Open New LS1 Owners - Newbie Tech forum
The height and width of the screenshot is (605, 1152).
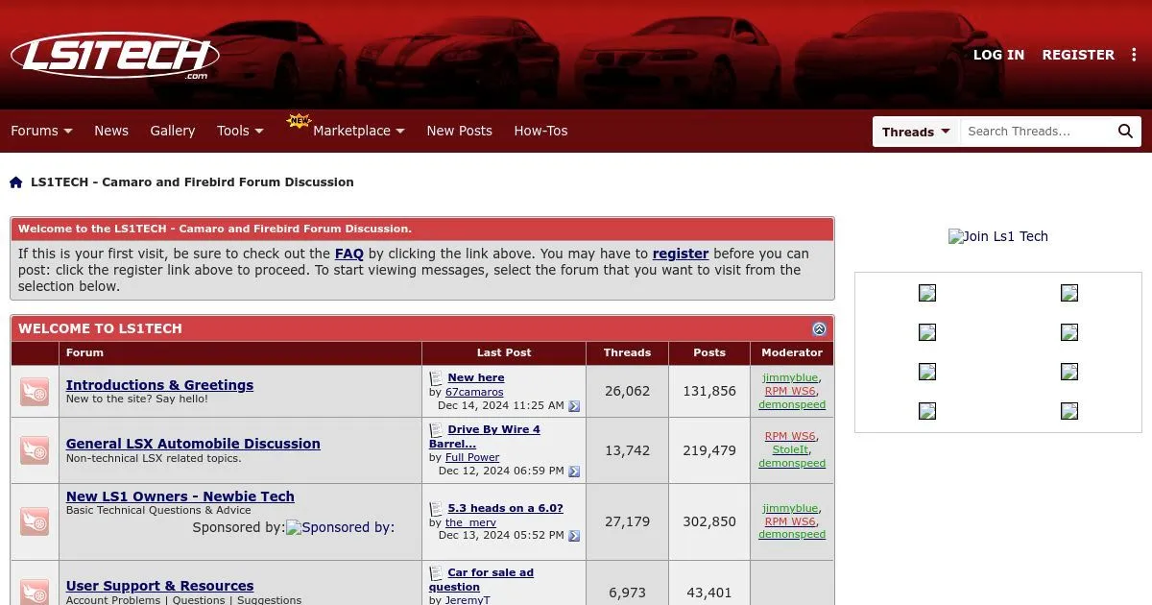coord(180,496)
